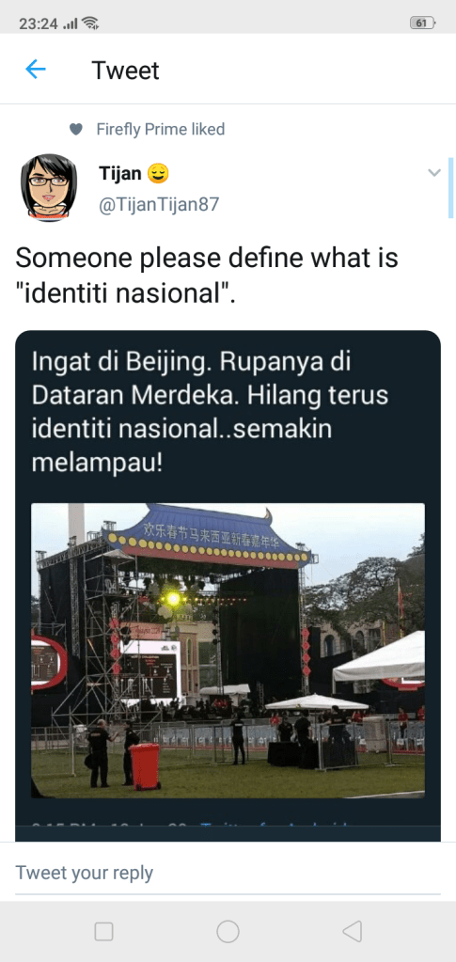Tap the Android recent apps square
This screenshot has height=962, width=456.
point(103,931)
